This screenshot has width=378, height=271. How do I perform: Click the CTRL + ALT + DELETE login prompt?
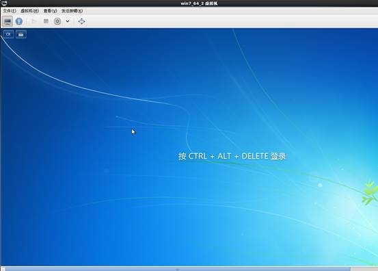(x=232, y=156)
